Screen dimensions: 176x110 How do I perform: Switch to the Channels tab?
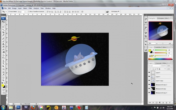pos(158,63)
